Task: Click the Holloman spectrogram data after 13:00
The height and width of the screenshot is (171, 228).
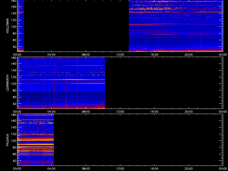Action: (176, 26)
